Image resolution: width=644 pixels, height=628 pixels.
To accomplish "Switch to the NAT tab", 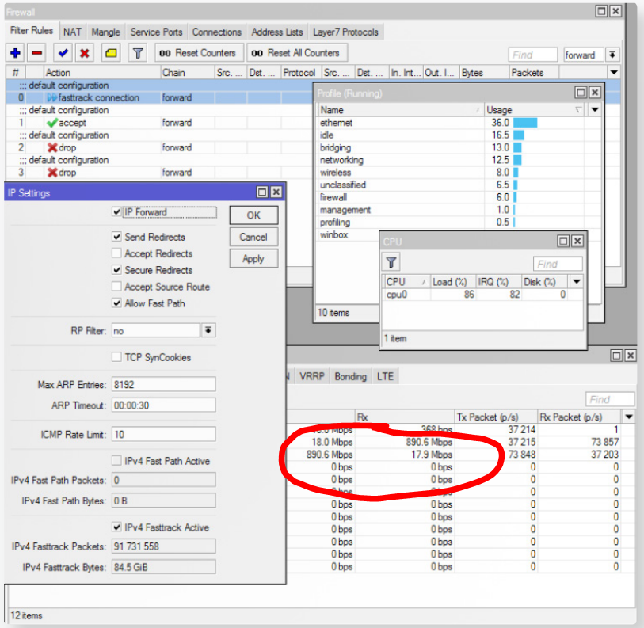I will (72, 32).
